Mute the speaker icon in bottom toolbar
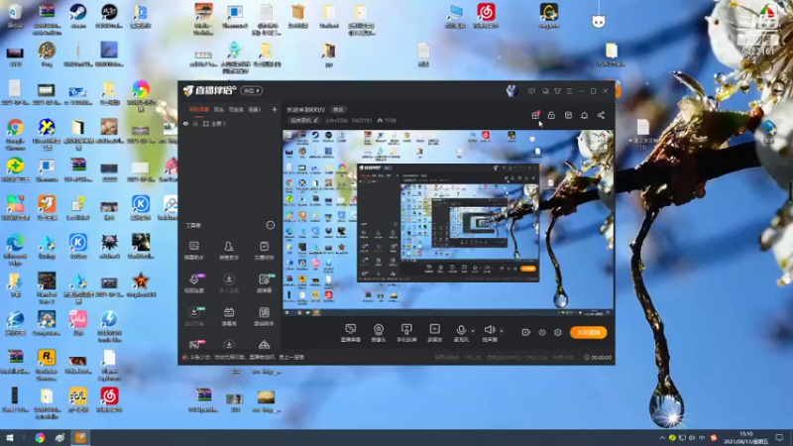 click(x=489, y=330)
